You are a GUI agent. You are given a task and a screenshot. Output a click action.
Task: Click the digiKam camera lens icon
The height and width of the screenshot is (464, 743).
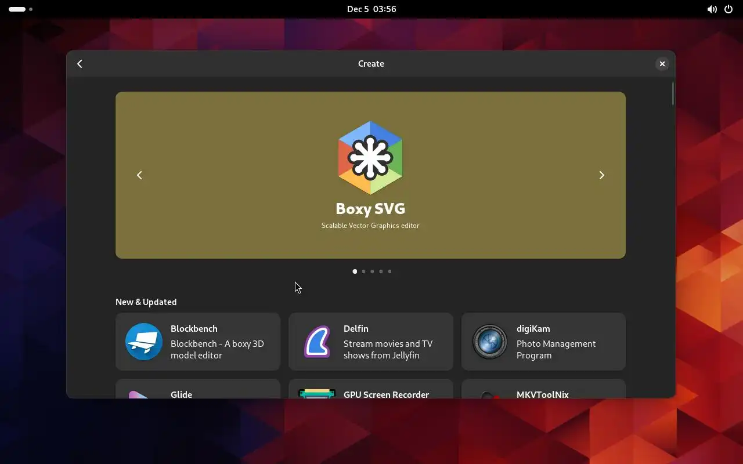pos(489,342)
